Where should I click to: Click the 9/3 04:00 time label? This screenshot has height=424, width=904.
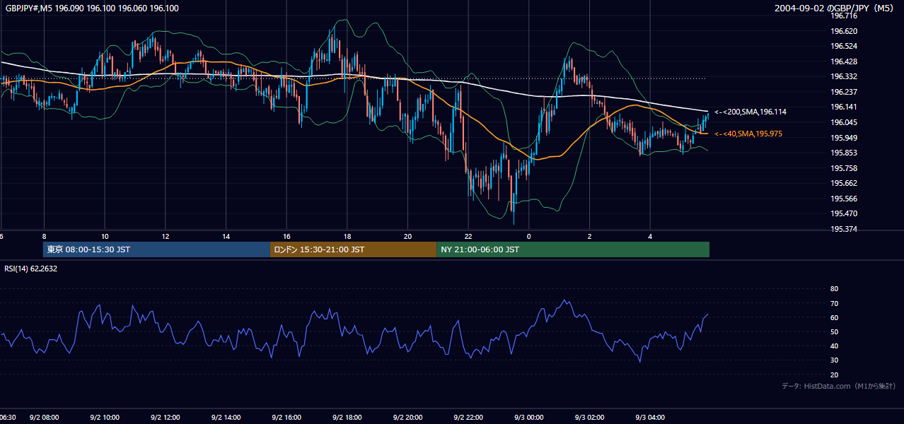[x=650, y=417]
